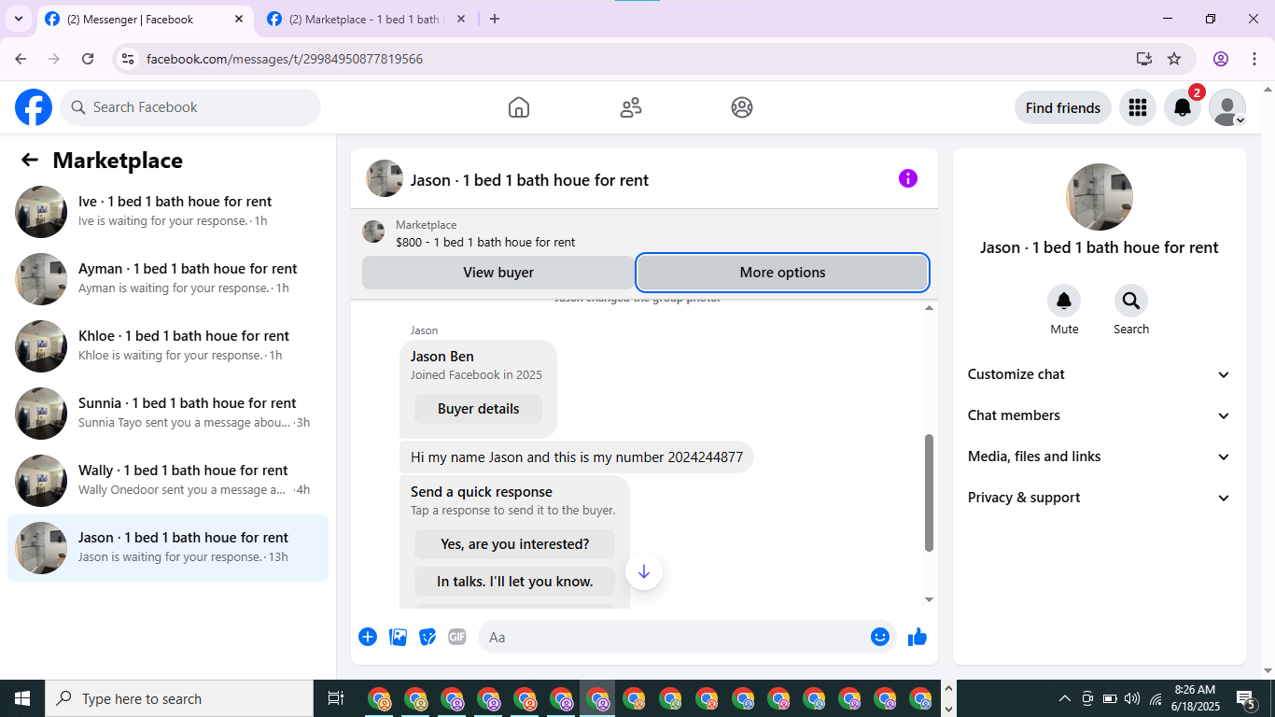
Task: Open the Home feed icon
Action: click(x=519, y=107)
